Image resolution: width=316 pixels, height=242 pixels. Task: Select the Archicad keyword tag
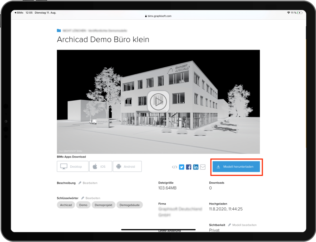66,205
